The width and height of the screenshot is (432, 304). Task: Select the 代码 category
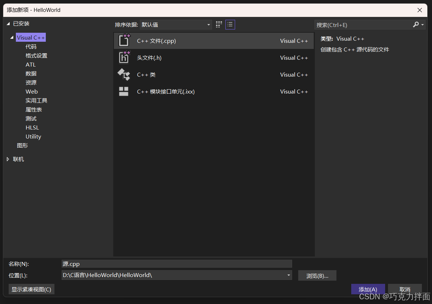(x=31, y=46)
